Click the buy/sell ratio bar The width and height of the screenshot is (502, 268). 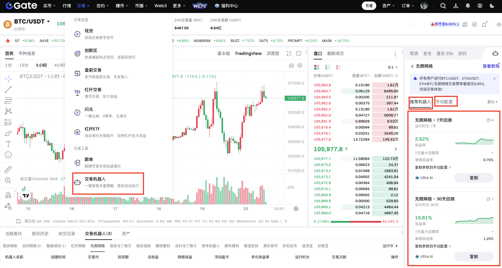[356, 222]
